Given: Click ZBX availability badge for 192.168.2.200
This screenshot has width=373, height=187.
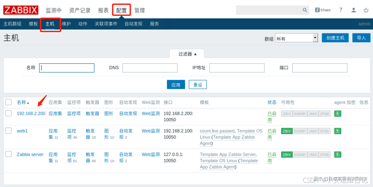Looking at the screenshot, I should pyautogui.click(x=286, y=114).
